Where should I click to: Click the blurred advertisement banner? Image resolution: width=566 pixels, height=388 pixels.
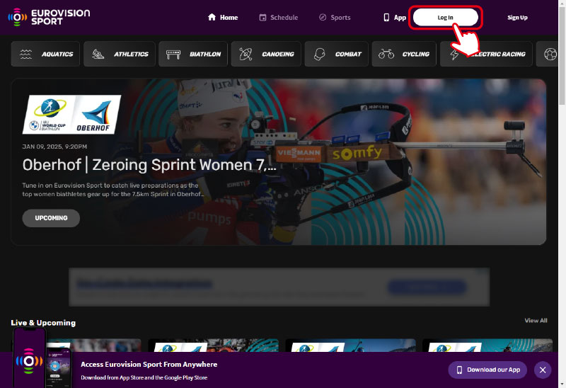pyautogui.click(x=279, y=287)
